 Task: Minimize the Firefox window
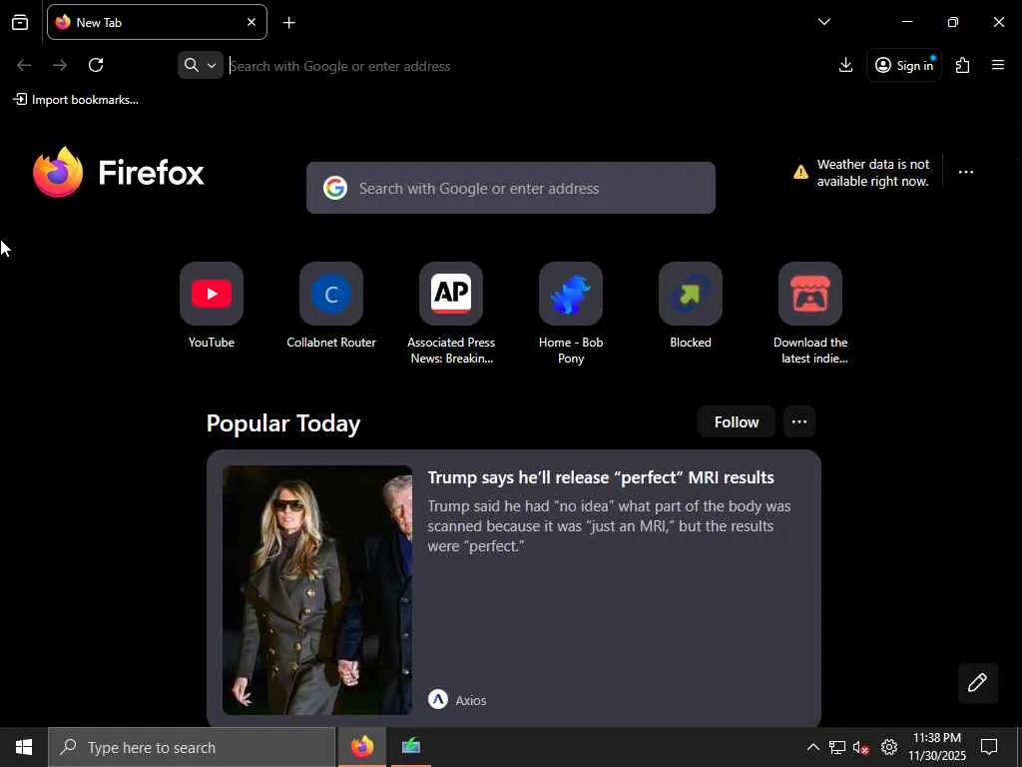click(906, 22)
